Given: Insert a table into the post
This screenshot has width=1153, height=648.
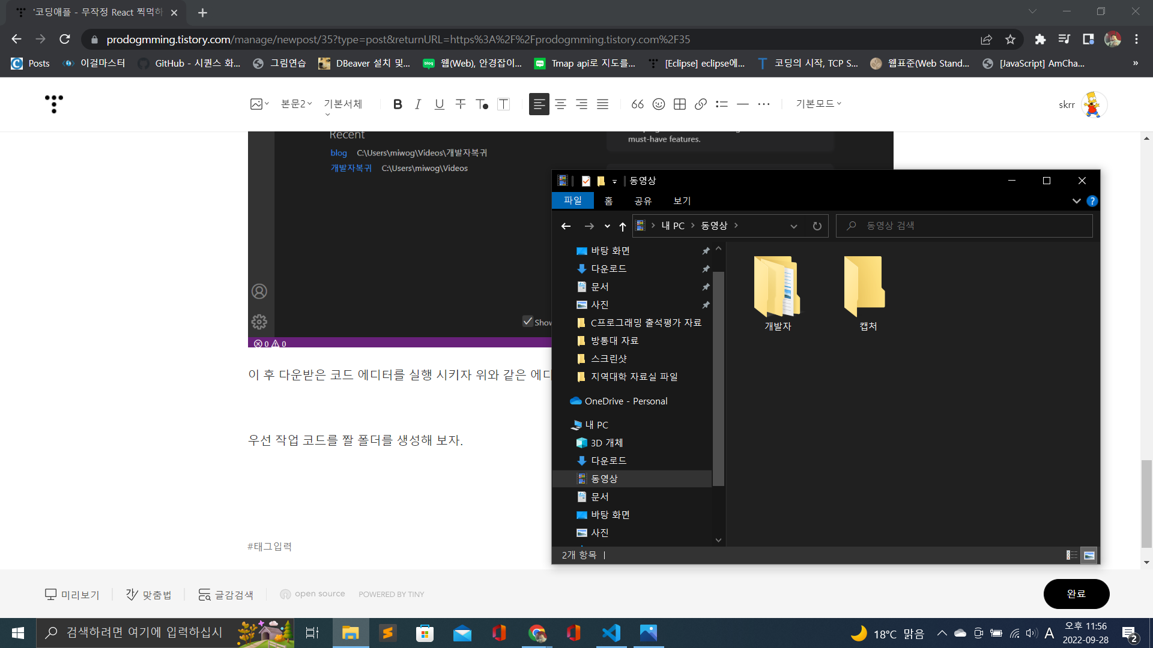Looking at the screenshot, I should click(680, 104).
